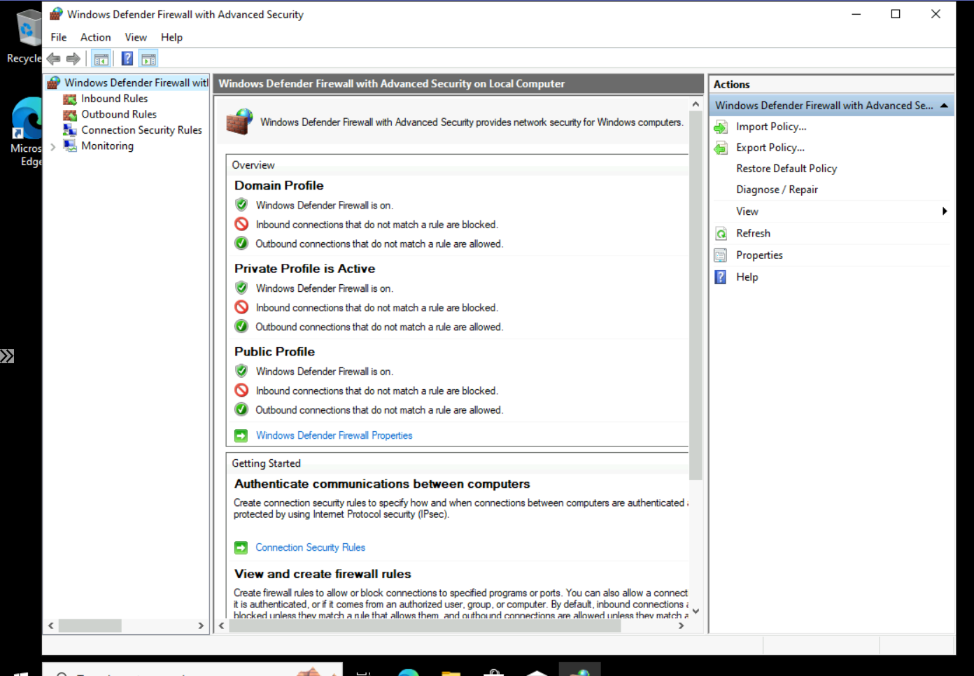
Task: Click the Properties icon in Actions pane
Action: point(721,255)
